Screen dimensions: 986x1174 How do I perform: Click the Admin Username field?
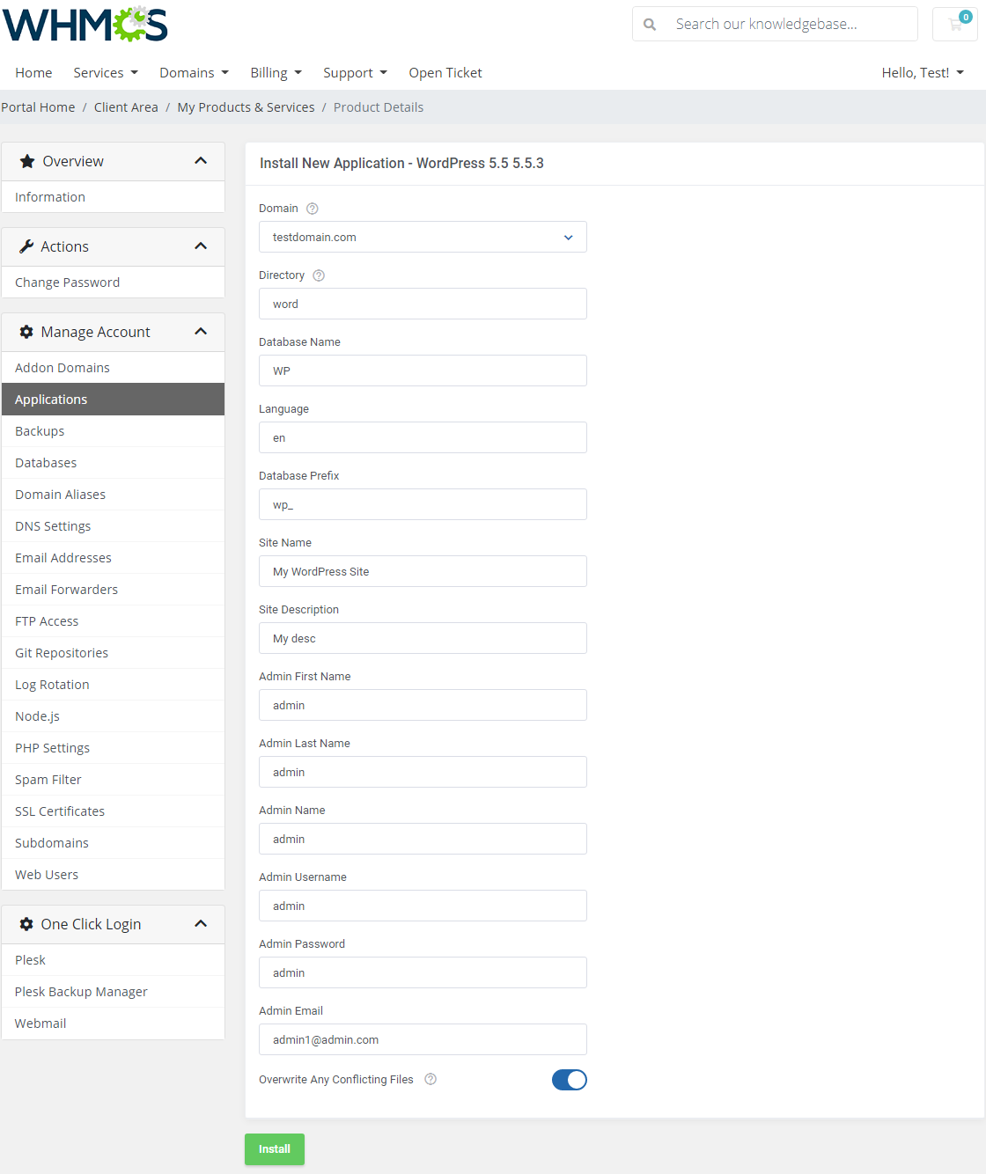tap(423, 906)
